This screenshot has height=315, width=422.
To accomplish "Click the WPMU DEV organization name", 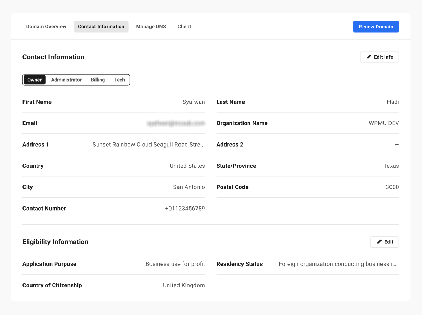I will coord(384,123).
